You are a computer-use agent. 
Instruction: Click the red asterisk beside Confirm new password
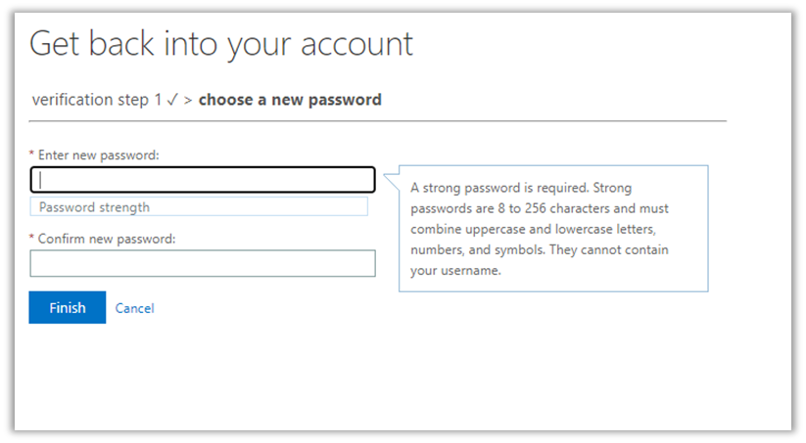(x=31, y=239)
